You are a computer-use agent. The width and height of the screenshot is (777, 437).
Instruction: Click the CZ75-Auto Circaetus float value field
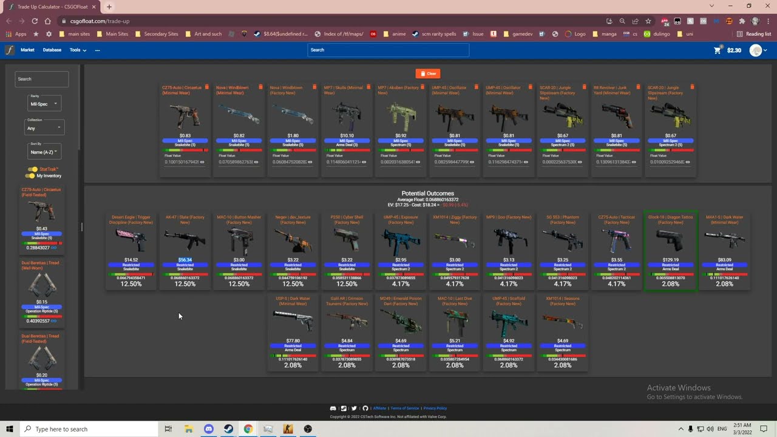(x=182, y=162)
